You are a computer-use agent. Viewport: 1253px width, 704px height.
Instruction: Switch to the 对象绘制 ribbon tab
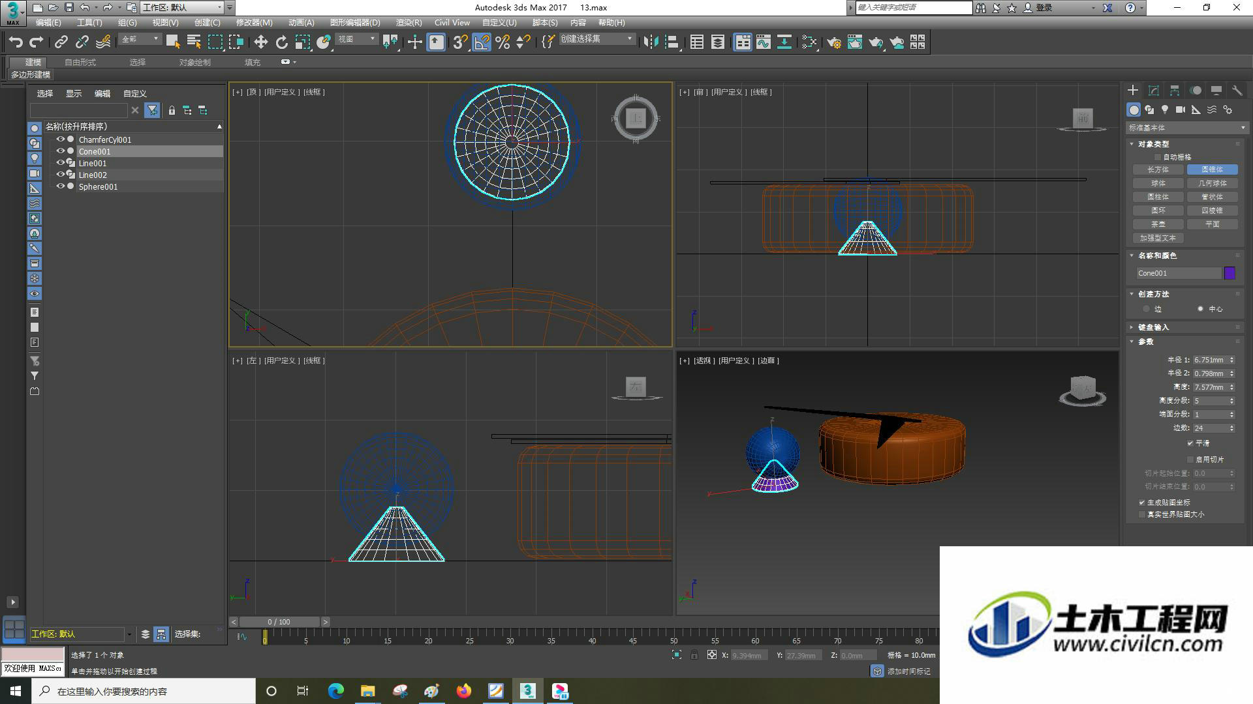[194, 63]
